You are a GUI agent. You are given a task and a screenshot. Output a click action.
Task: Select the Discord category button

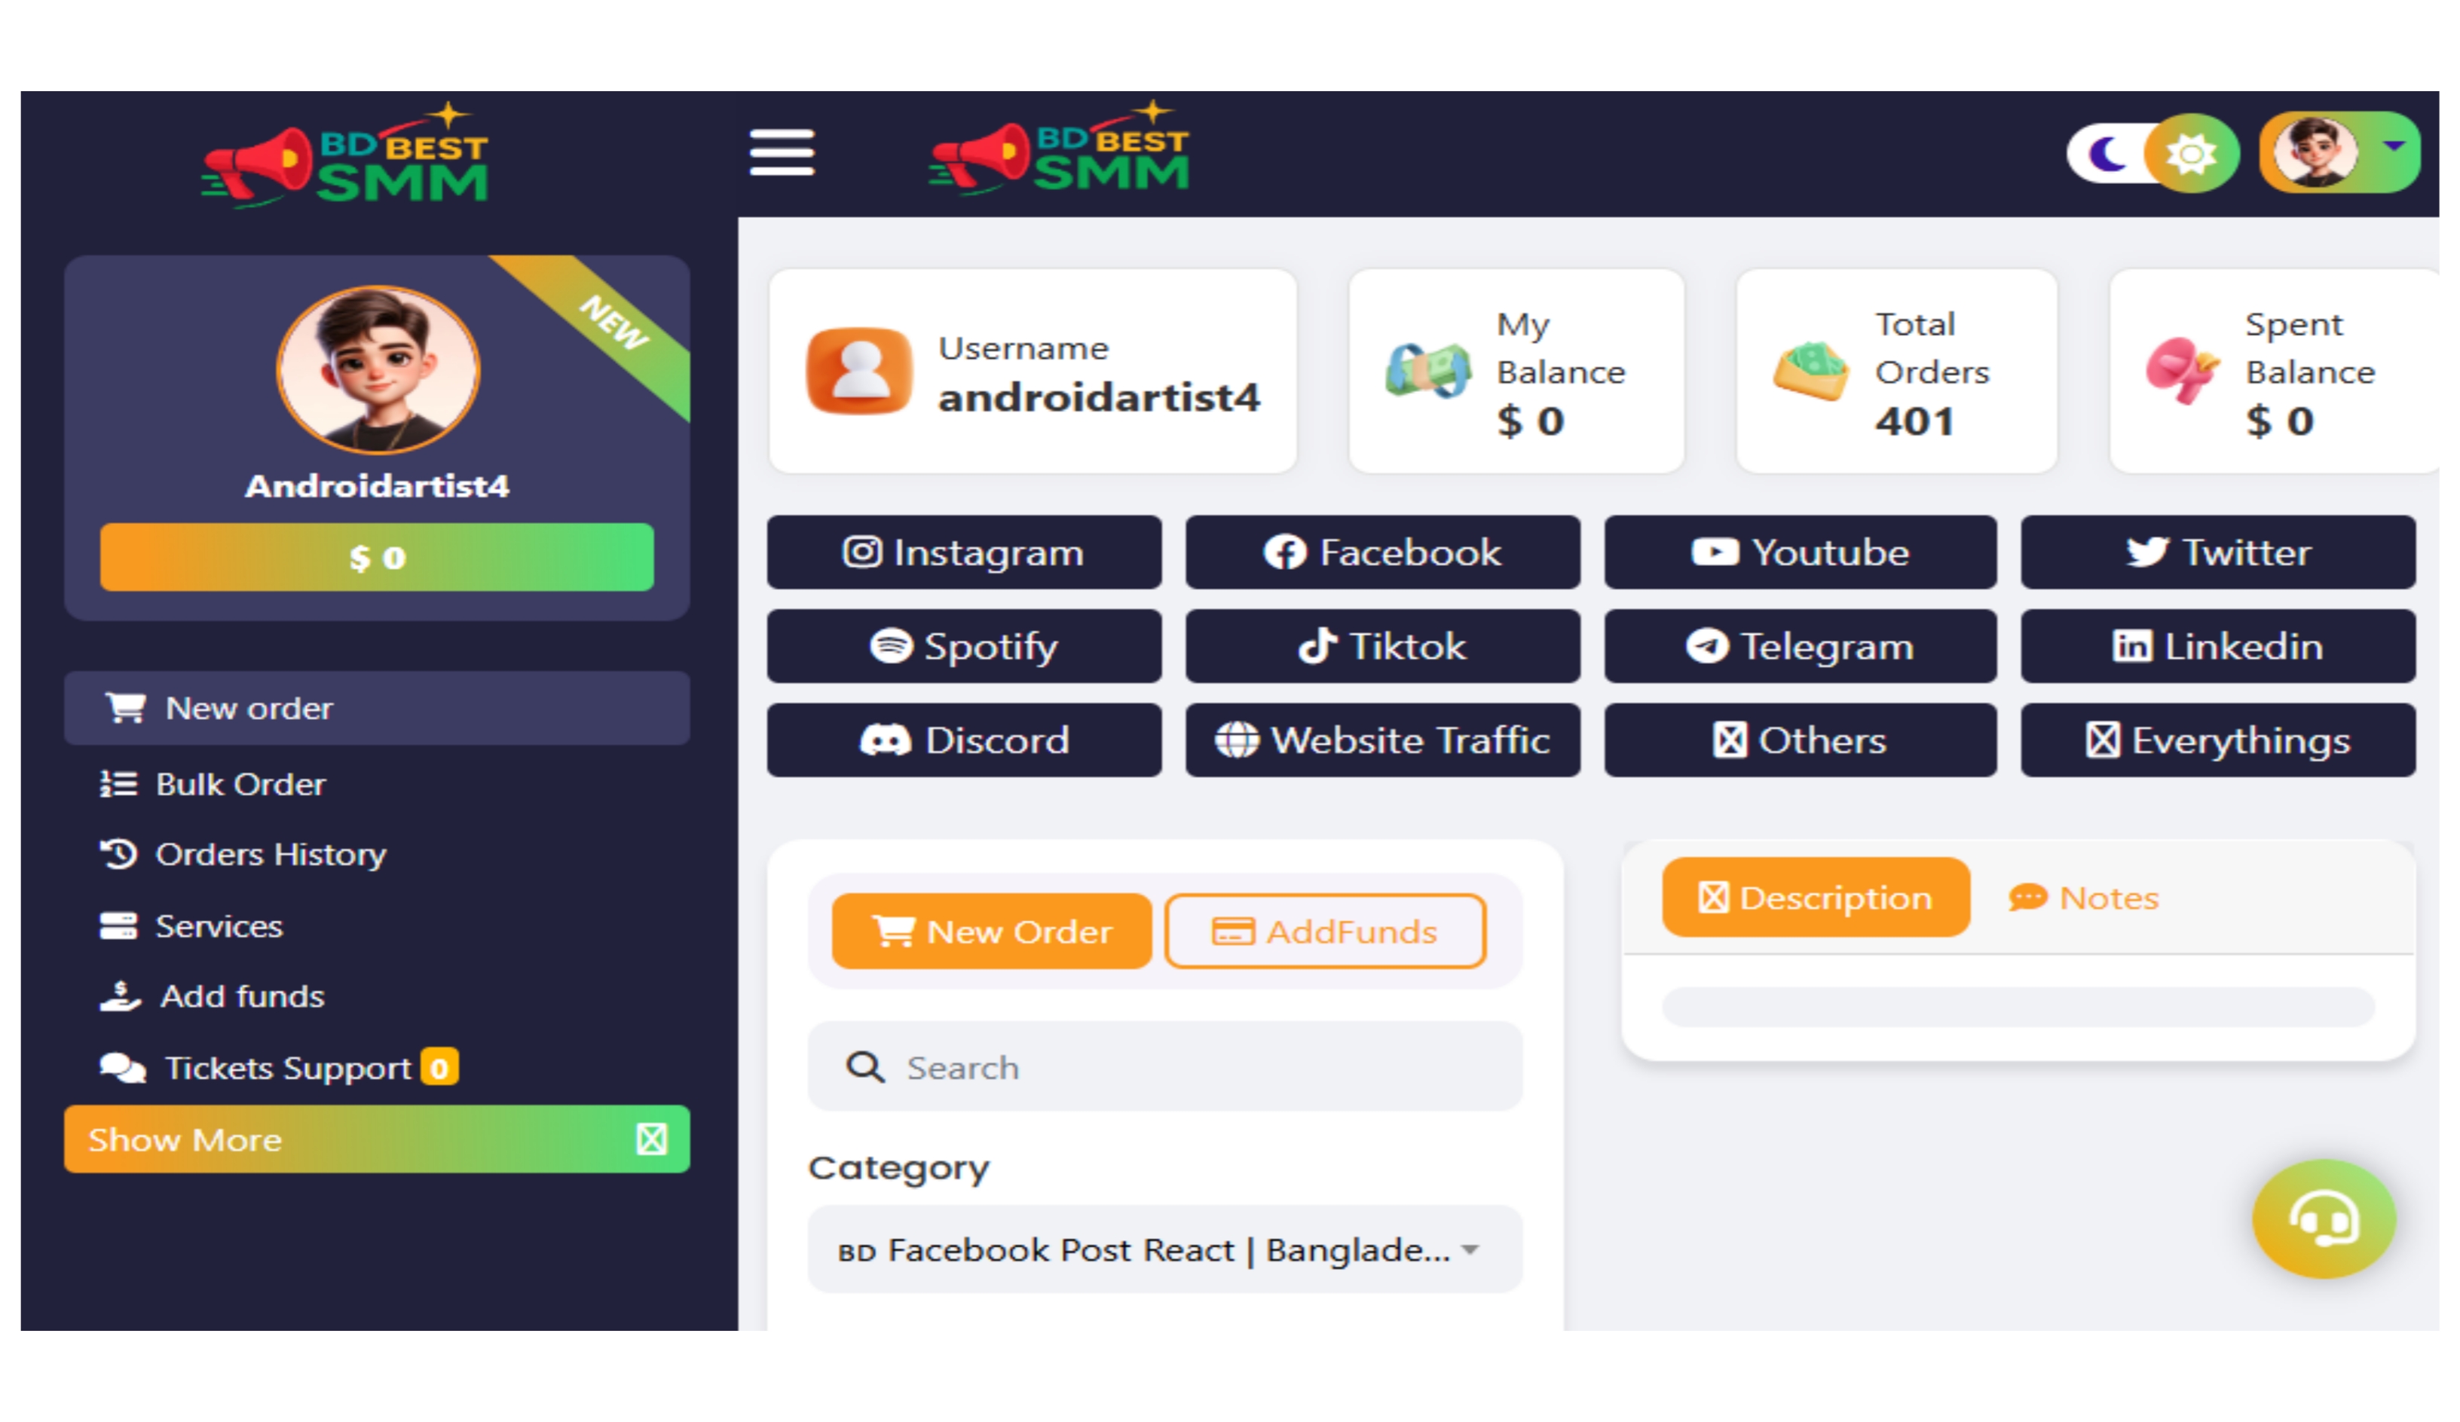(x=963, y=740)
